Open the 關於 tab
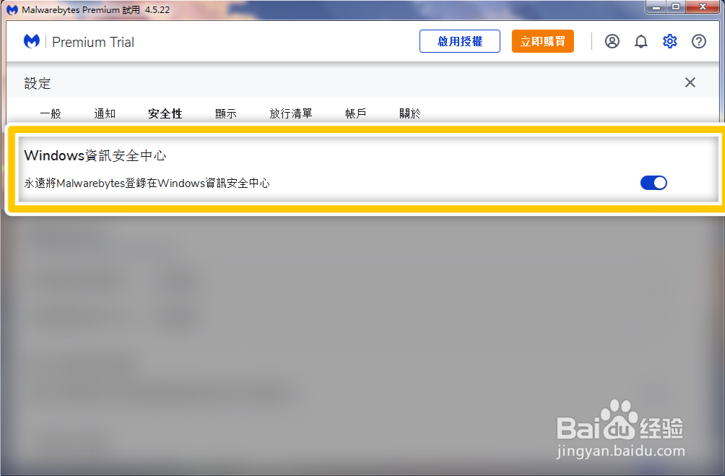The height and width of the screenshot is (476, 725). click(409, 113)
